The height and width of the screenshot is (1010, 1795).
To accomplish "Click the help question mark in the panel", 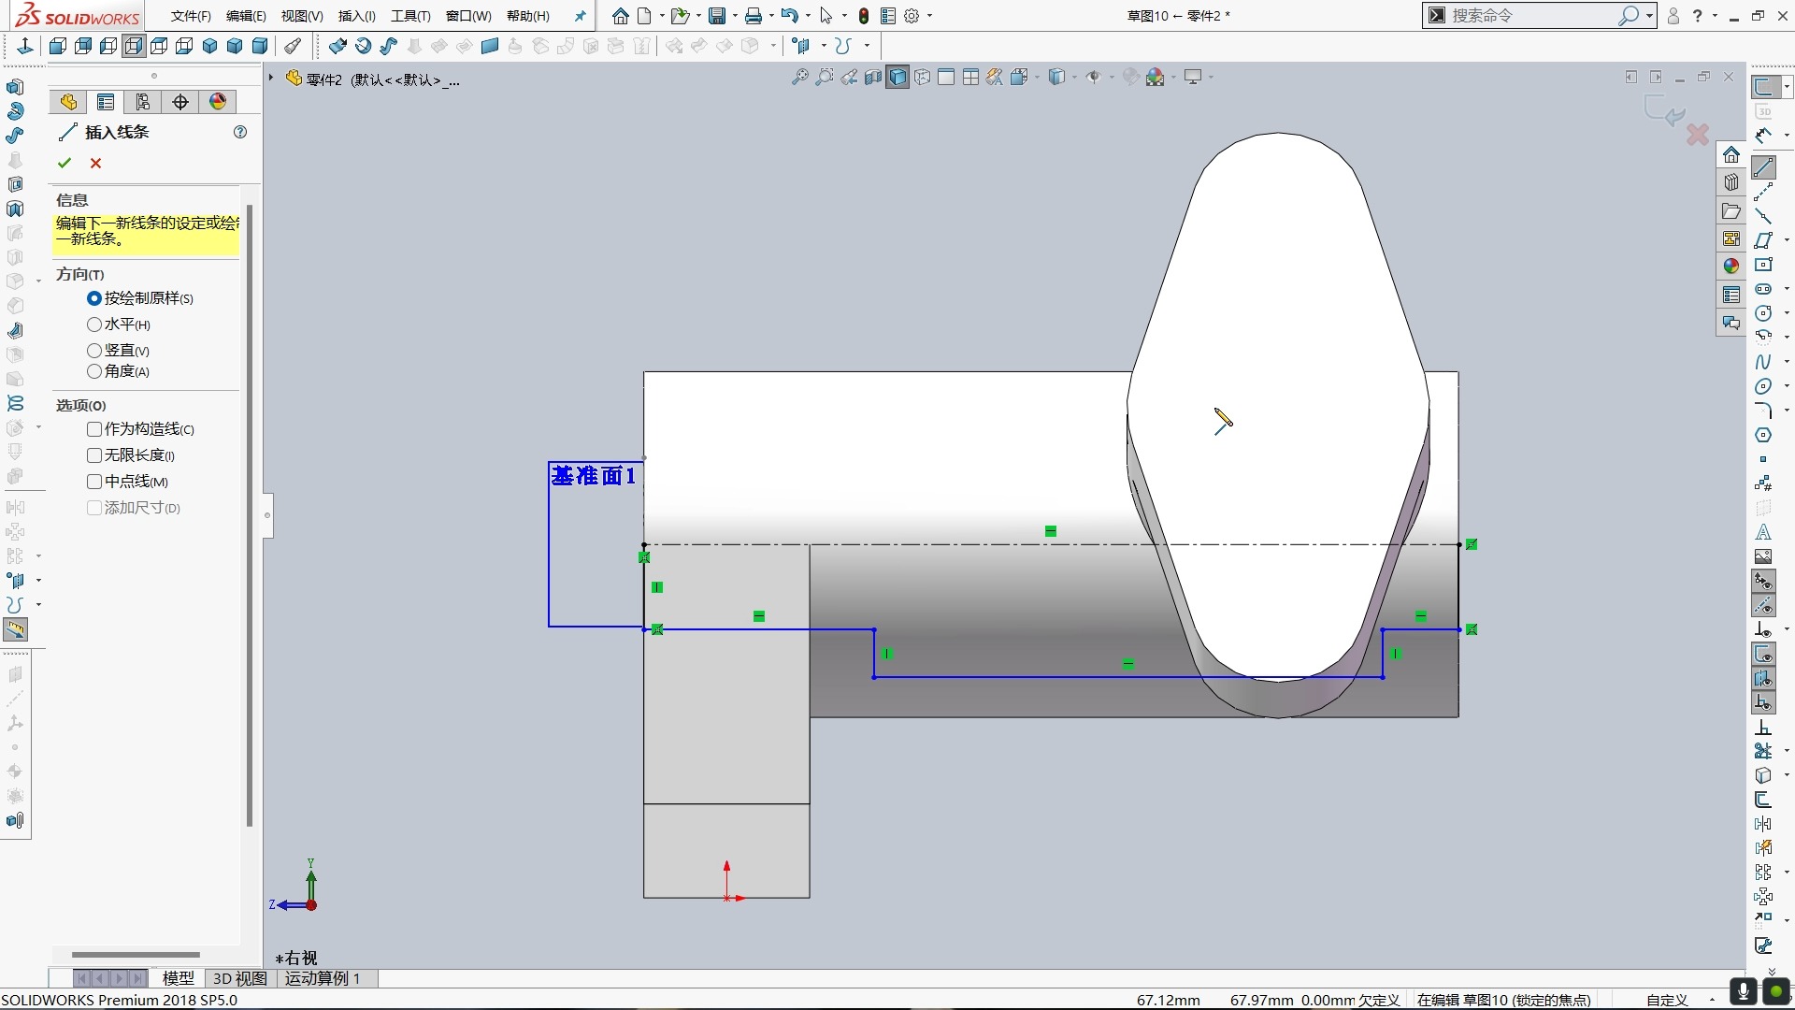I will pyautogui.click(x=239, y=133).
